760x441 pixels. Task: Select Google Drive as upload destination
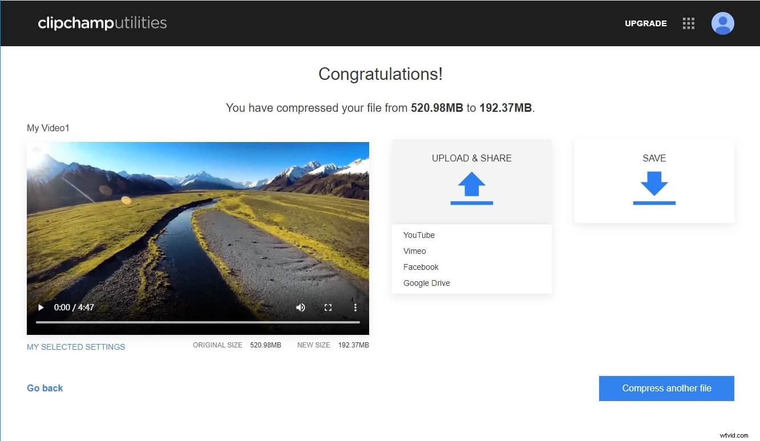[x=426, y=283]
